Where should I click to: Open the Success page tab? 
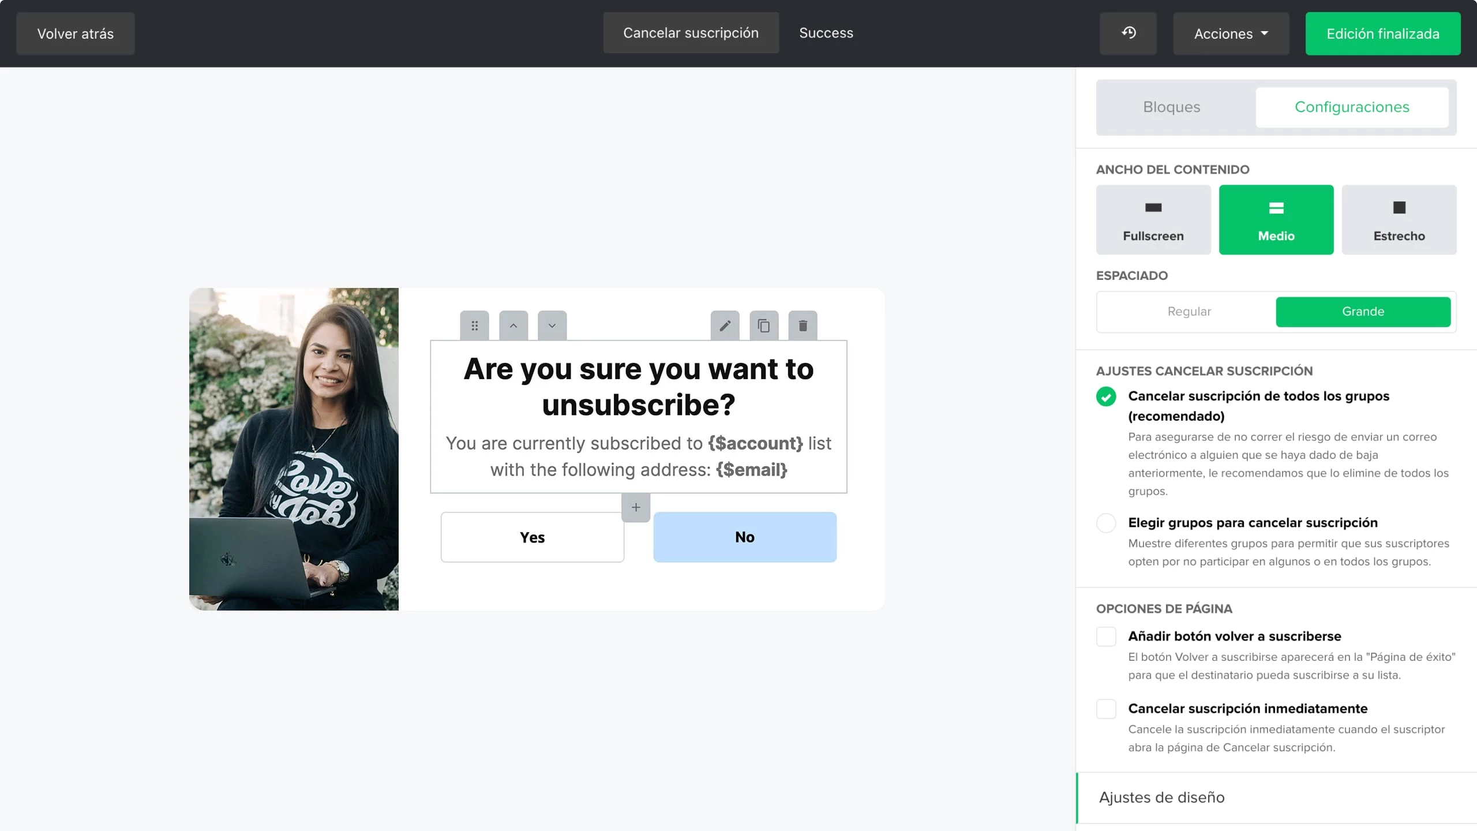click(826, 33)
